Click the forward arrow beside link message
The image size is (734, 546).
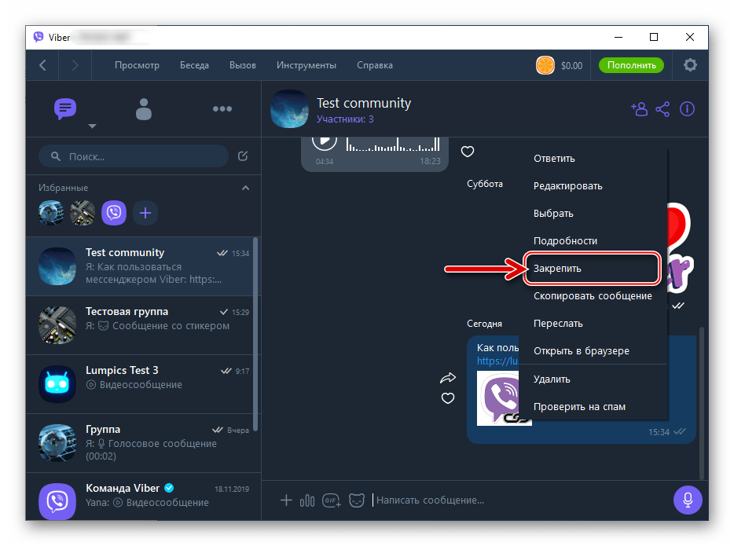pyautogui.click(x=447, y=378)
